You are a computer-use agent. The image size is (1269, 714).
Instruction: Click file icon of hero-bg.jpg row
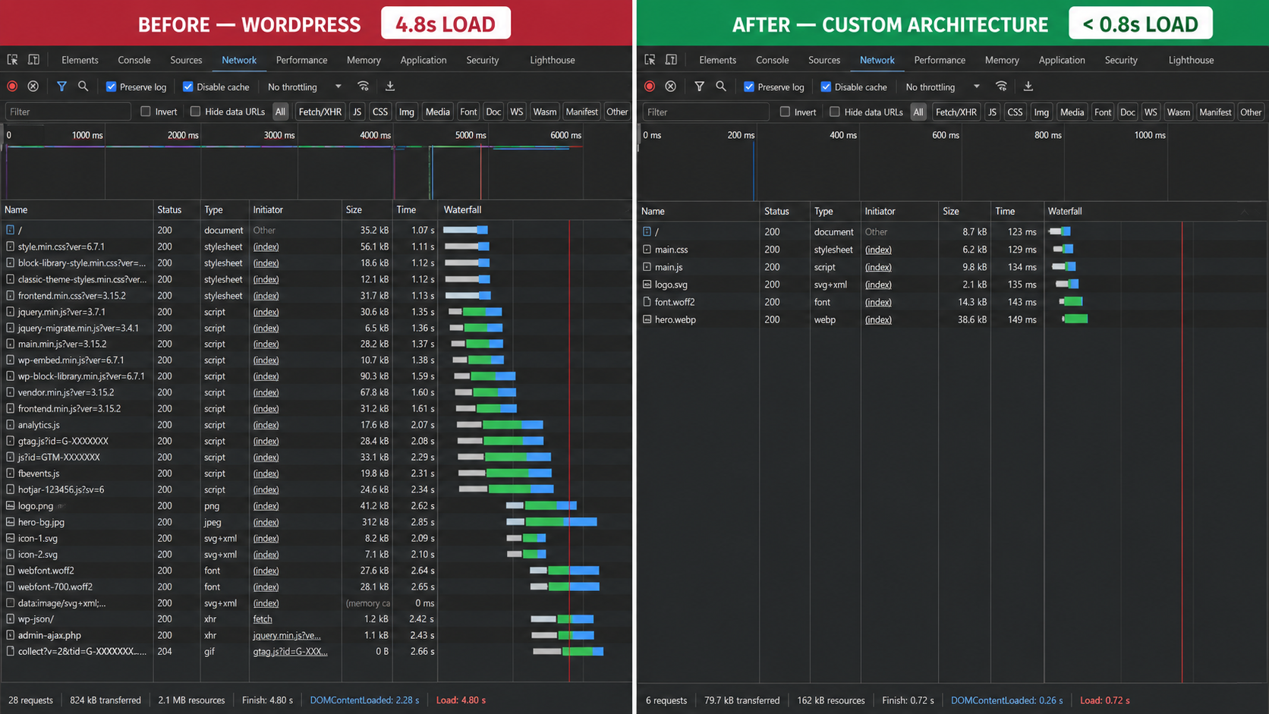click(10, 522)
